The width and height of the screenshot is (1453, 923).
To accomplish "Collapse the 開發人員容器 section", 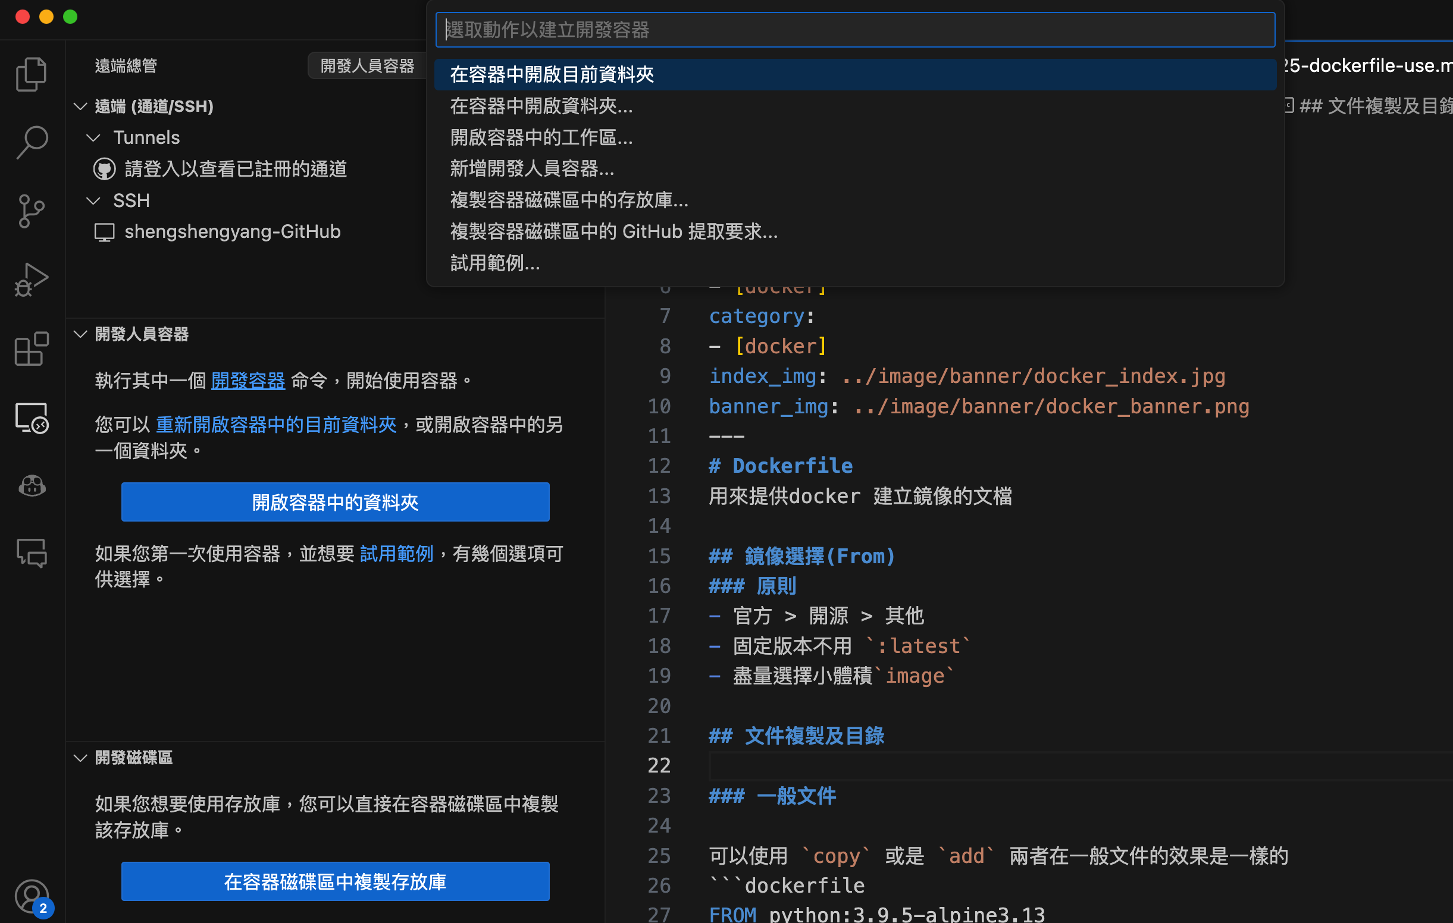I will [80, 334].
